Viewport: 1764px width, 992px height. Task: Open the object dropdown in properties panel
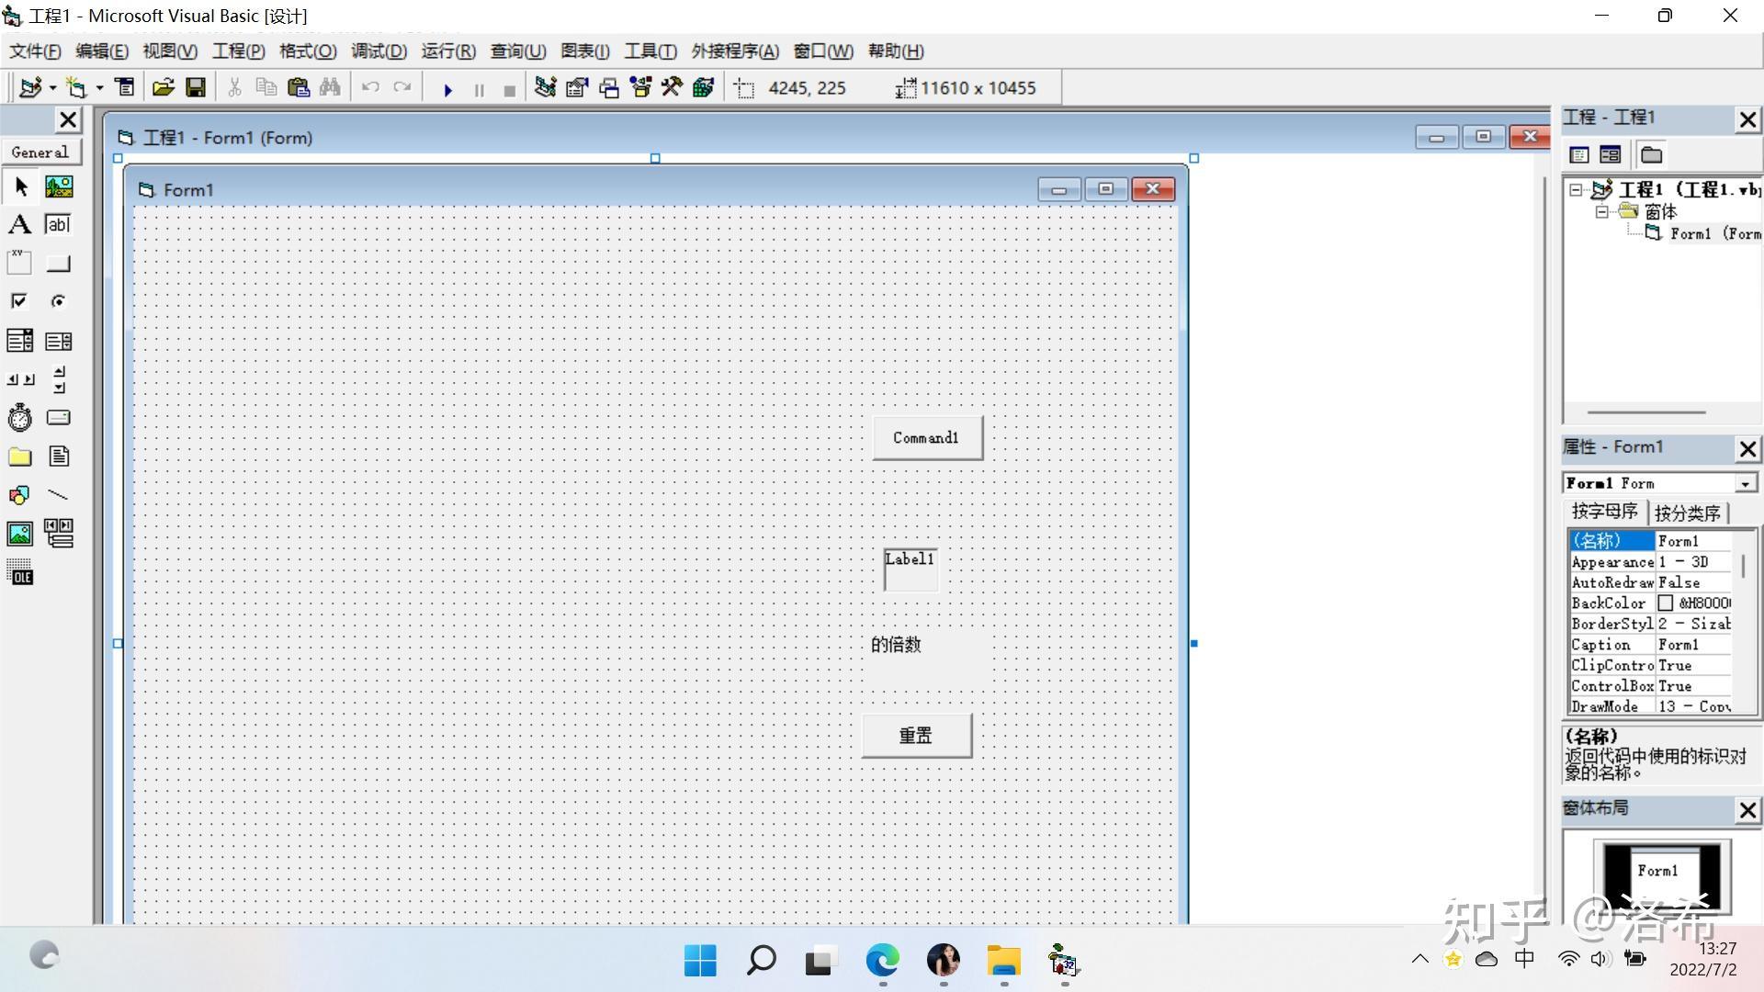point(1744,484)
